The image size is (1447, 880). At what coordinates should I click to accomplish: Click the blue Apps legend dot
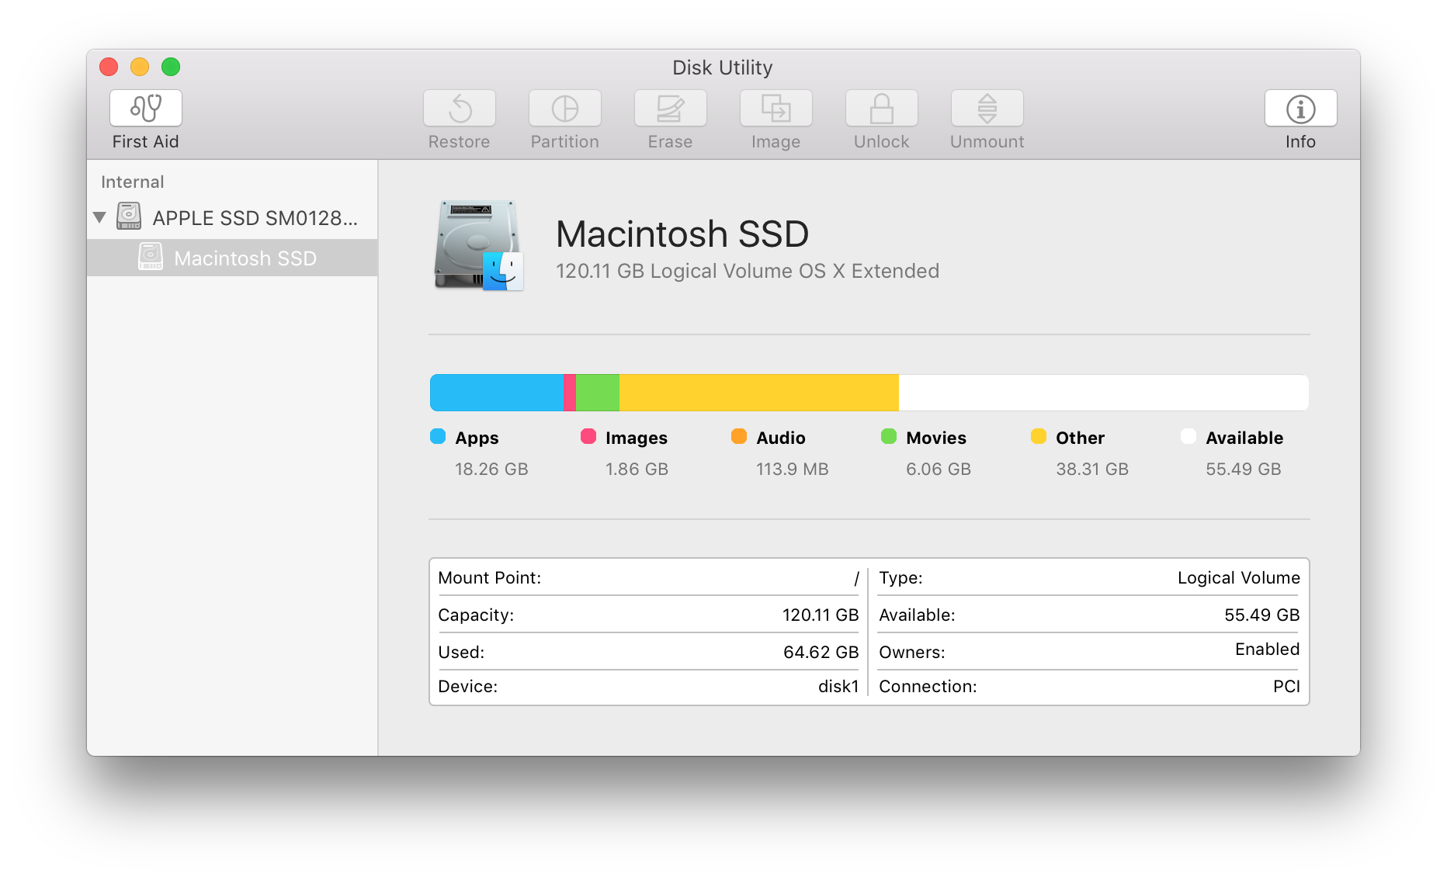click(x=438, y=436)
